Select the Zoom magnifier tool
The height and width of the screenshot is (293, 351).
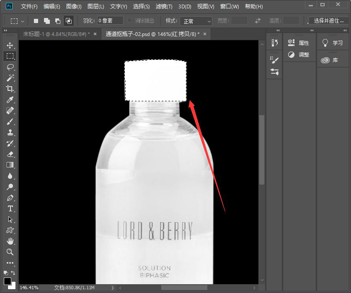pyautogui.click(x=10, y=252)
